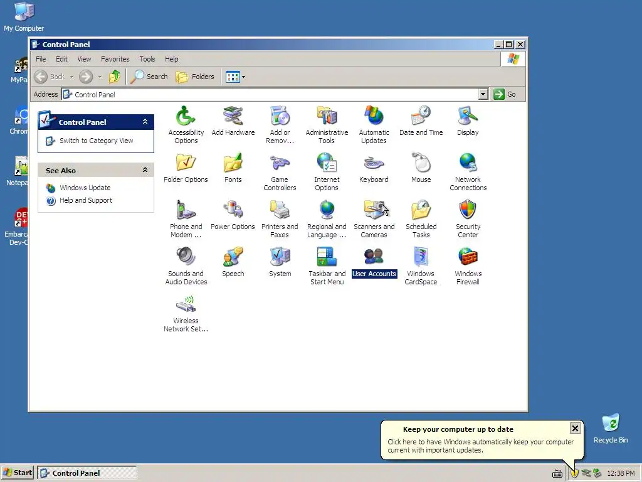Open Sounds and Audio Devices icon
Viewport: 642px width, 482px height.
coord(186,266)
